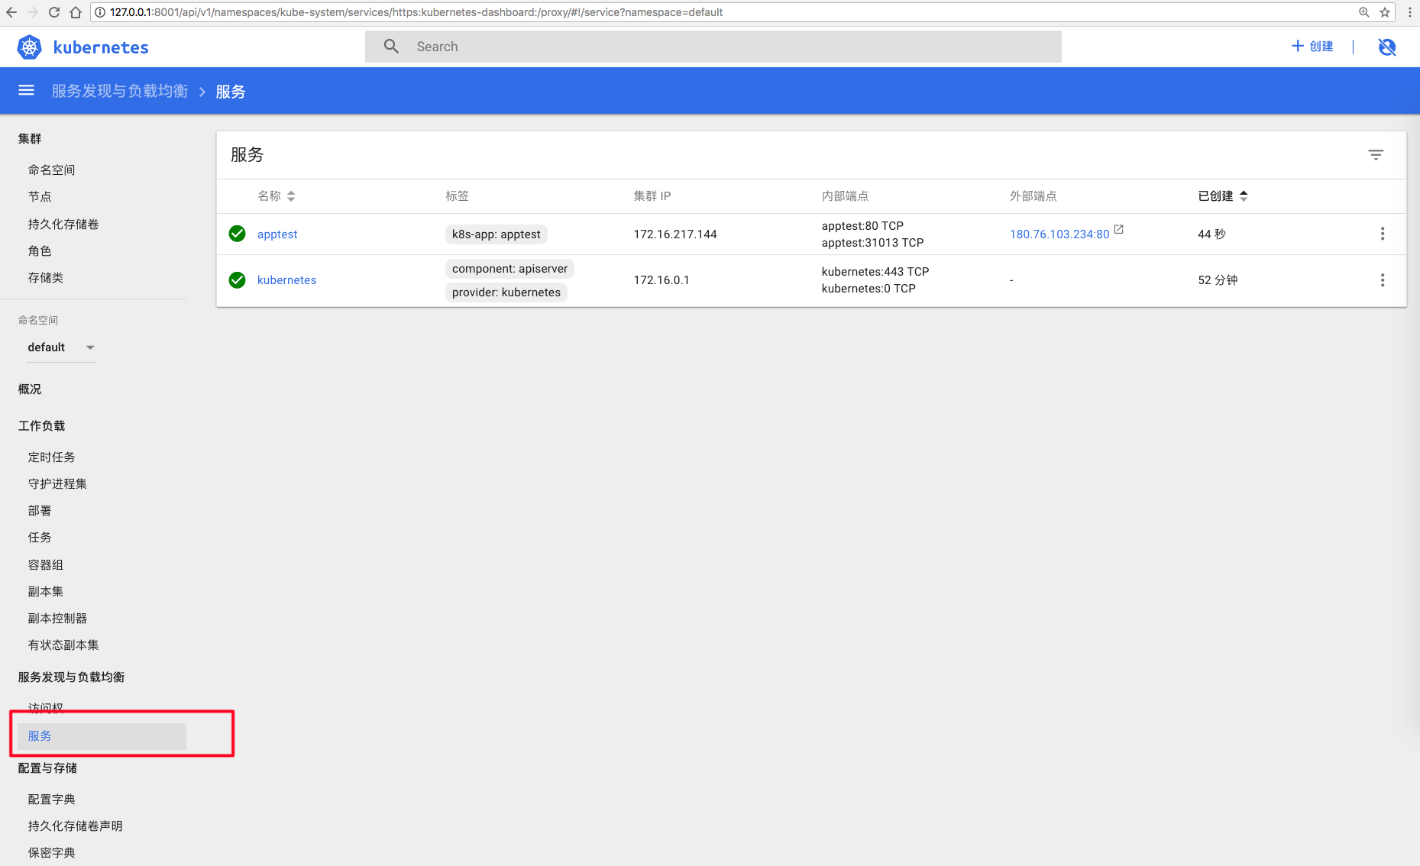Open the actions menu for the kubernetes row

pyautogui.click(x=1383, y=280)
